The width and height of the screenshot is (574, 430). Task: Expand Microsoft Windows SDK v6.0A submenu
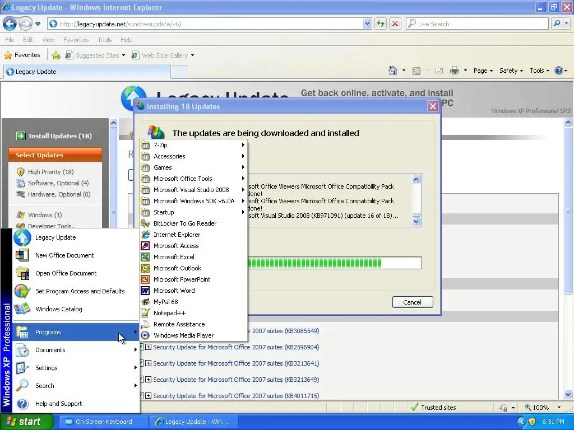point(193,201)
